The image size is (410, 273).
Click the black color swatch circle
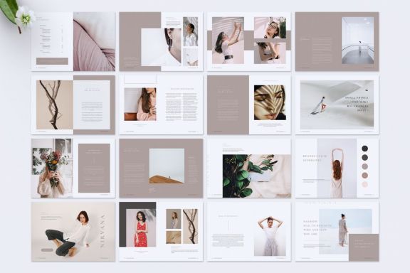pos(364,149)
